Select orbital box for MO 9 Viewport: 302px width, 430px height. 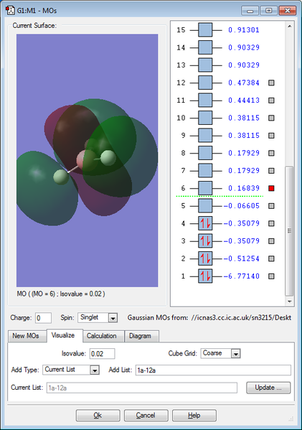click(x=205, y=135)
